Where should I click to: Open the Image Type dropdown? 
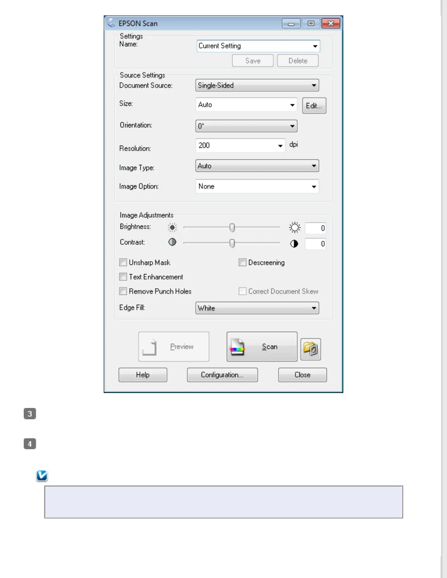point(257,166)
